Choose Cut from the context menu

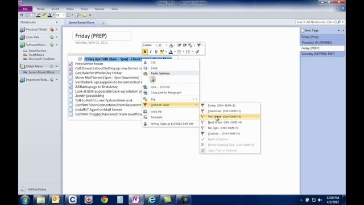point(171,62)
